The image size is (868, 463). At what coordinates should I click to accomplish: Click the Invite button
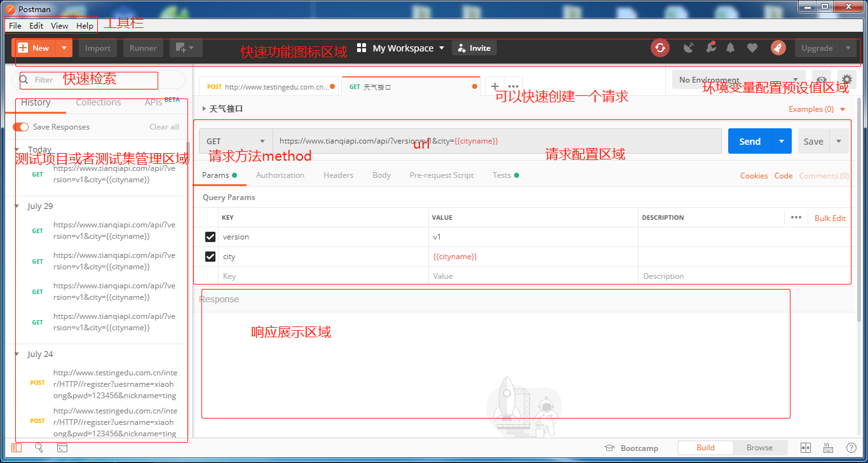474,48
